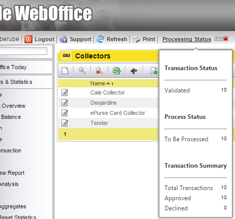Screen dimensions: 235x219
Task: Click the processing status indicator lights
Action: [x=221, y=39]
